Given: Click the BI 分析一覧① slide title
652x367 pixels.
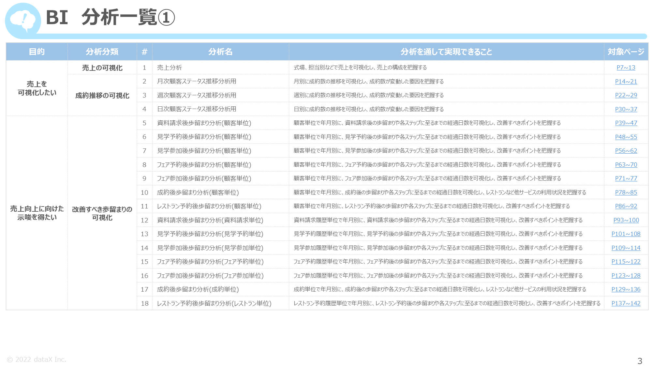Looking at the screenshot, I should [111, 17].
